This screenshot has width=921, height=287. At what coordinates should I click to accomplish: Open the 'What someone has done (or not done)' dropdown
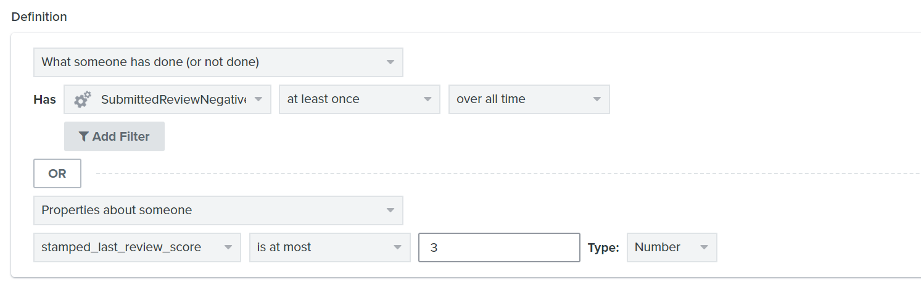click(x=218, y=62)
